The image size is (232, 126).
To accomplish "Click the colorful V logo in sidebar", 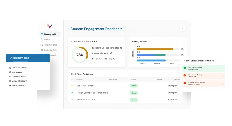I will pos(49,26).
